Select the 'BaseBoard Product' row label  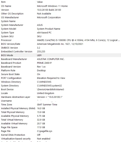[x=11, y=63]
